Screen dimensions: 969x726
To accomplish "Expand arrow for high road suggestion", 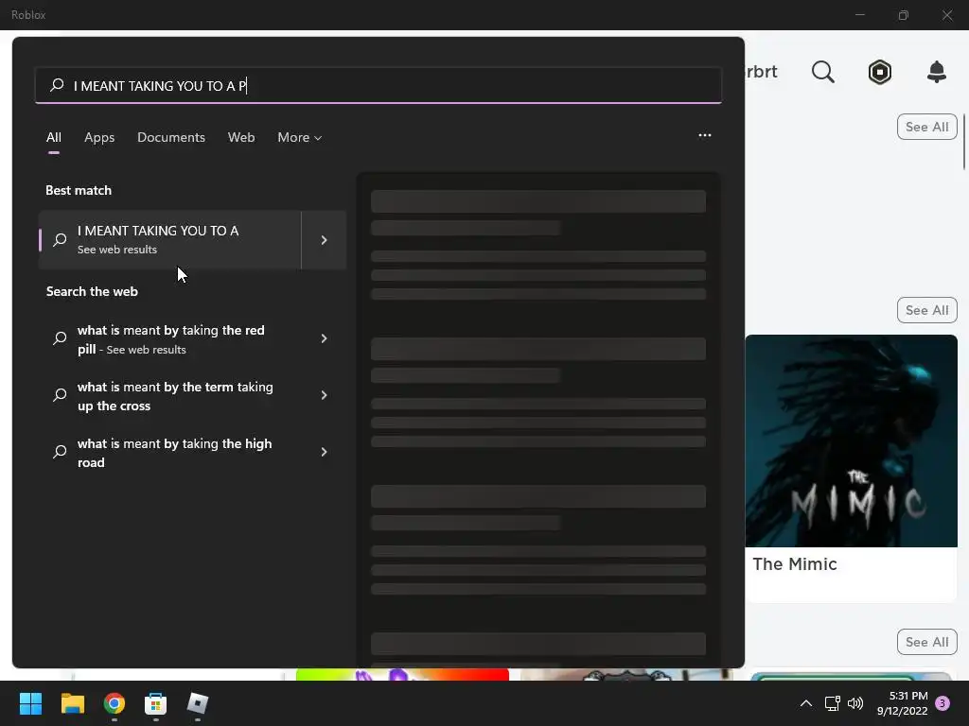I will [x=324, y=452].
